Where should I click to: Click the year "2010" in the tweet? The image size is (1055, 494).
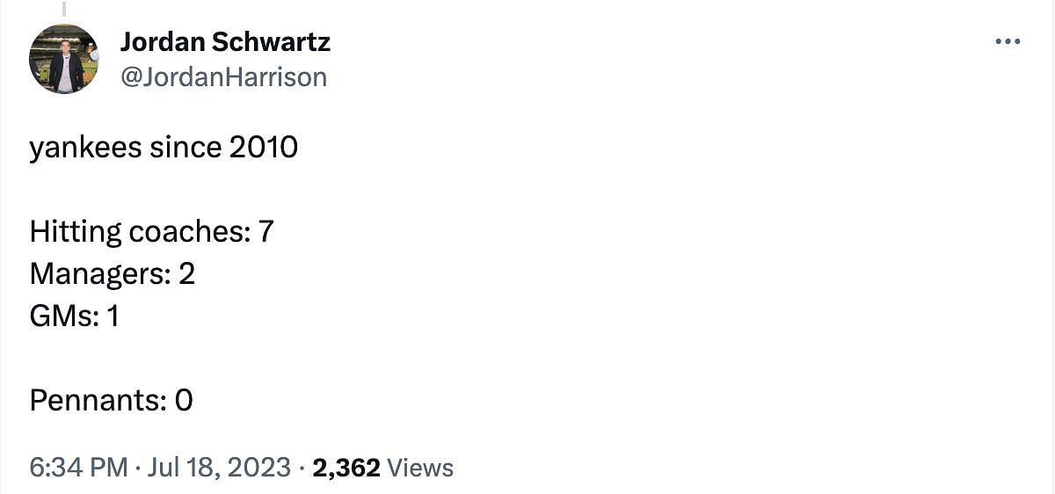264,147
